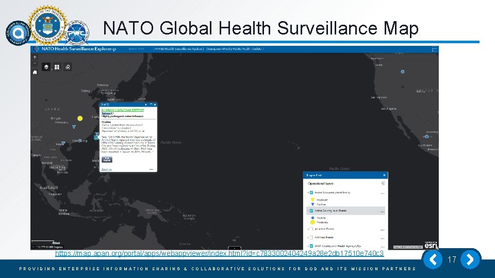The height and width of the screenshot is (278, 495).
Task: Select highlighted Taiwan event marker
Action: [96, 136]
